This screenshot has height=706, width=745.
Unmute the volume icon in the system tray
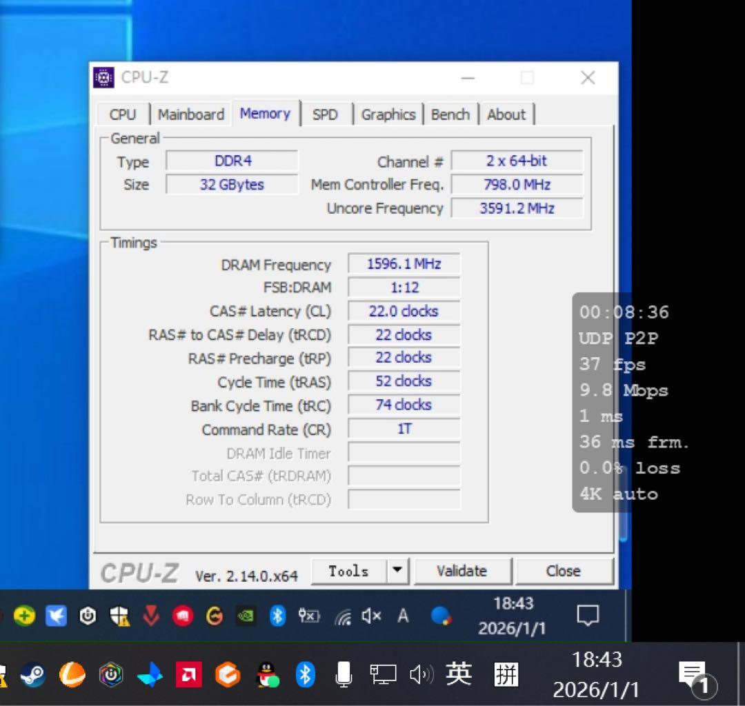pos(370,616)
